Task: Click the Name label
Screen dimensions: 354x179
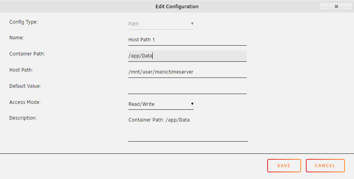Action: pos(17,38)
